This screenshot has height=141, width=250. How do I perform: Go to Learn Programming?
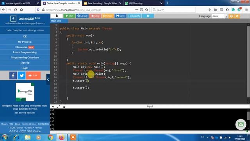pyautogui.click(x=25, y=52)
